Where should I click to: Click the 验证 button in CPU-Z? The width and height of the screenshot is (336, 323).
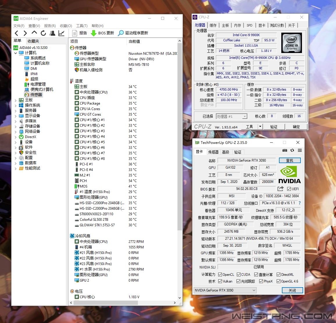point(274,127)
